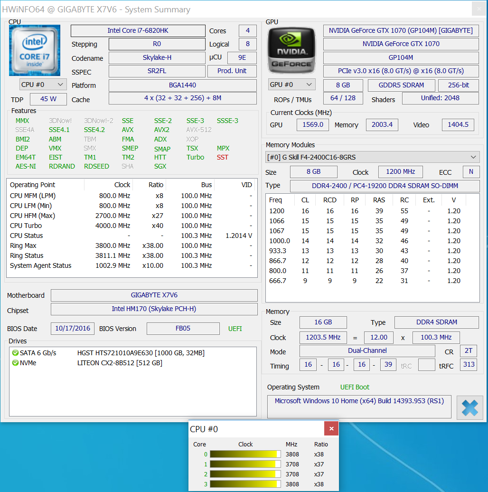Close the HWiNFO64 System Summary window
This screenshot has width=488, height=492.
point(479,9)
